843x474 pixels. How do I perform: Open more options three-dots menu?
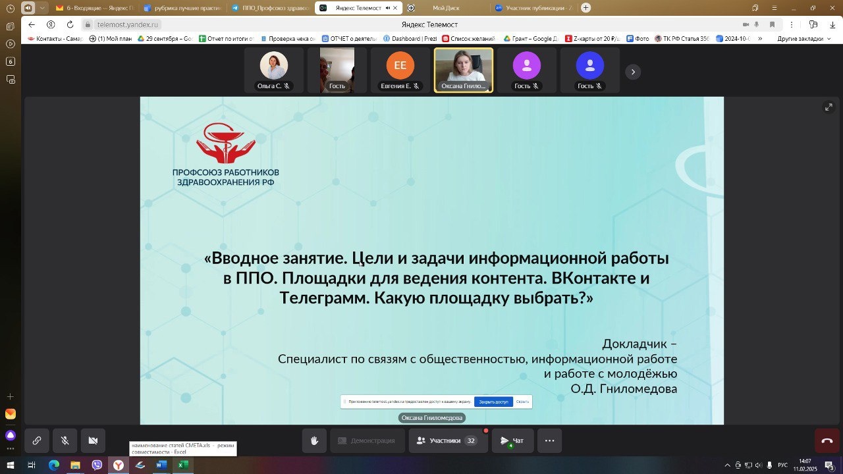549,440
